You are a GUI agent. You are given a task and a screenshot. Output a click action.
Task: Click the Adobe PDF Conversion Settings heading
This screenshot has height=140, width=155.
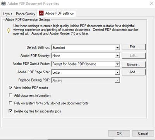(x=28, y=20)
